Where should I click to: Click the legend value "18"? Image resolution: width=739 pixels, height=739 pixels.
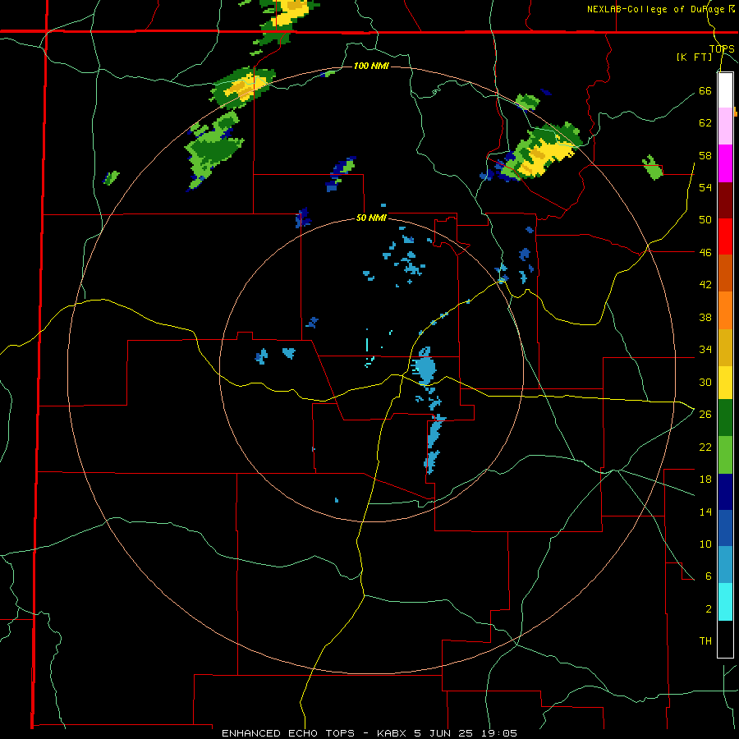pyautogui.click(x=705, y=480)
